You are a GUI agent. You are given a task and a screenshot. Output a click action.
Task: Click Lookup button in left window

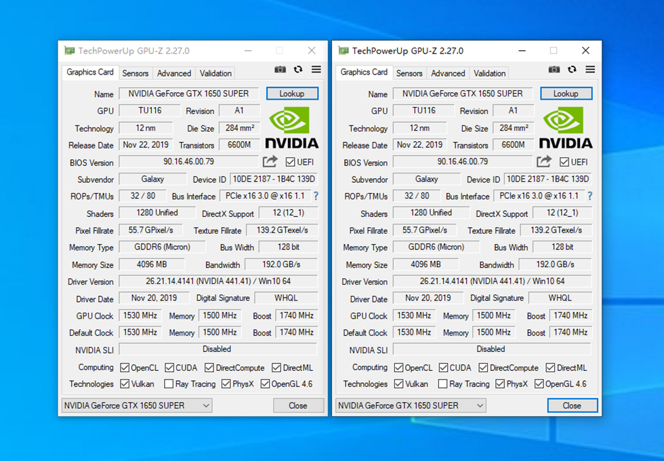pos(292,94)
